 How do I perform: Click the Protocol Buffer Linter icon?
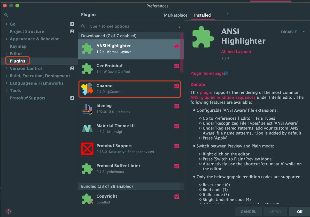point(87,169)
